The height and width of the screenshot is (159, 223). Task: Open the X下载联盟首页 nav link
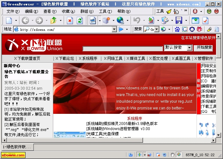click(x=27, y=58)
